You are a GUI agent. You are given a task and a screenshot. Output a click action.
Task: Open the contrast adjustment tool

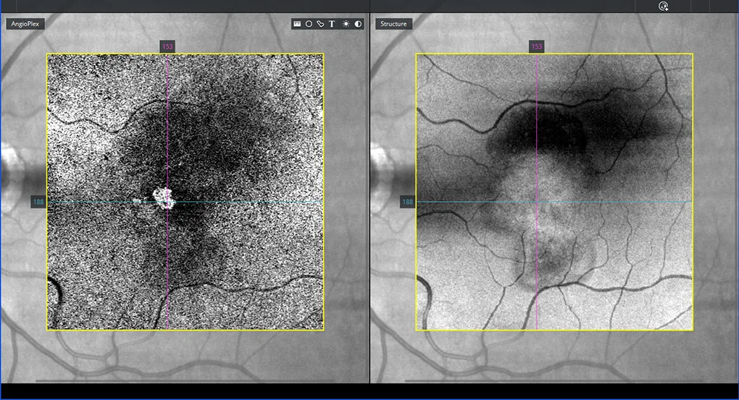[x=358, y=24]
